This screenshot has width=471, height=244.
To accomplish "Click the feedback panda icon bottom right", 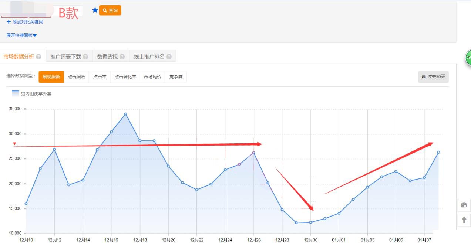I will point(464,205).
